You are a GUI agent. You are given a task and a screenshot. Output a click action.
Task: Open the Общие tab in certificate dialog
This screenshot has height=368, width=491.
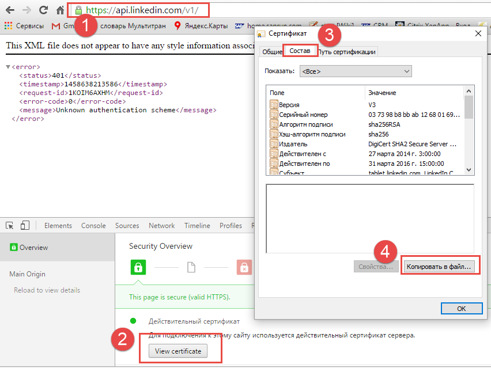pos(272,52)
